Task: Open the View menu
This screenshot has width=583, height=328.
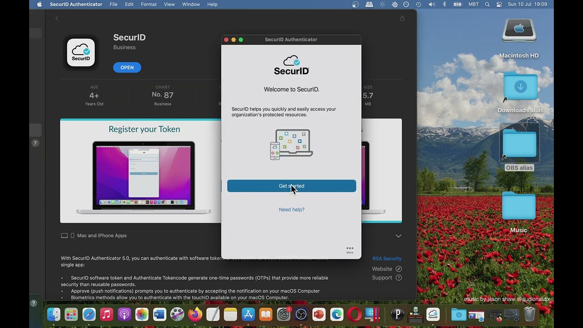Action: tap(169, 4)
